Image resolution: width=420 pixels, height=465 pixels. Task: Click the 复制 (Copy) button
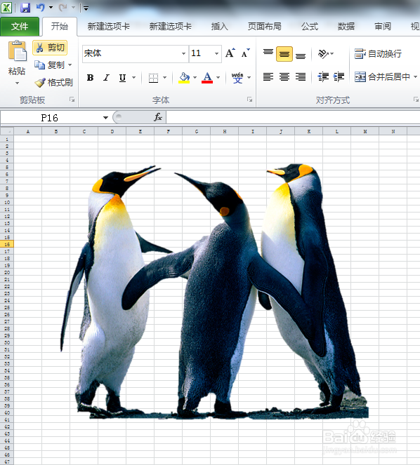point(49,65)
